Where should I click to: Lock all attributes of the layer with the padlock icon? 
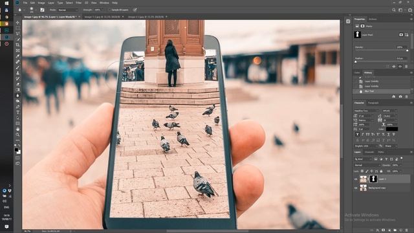click(x=381, y=172)
